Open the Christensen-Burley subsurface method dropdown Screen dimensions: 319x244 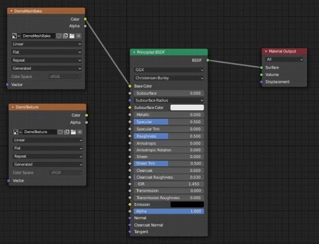(x=169, y=78)
